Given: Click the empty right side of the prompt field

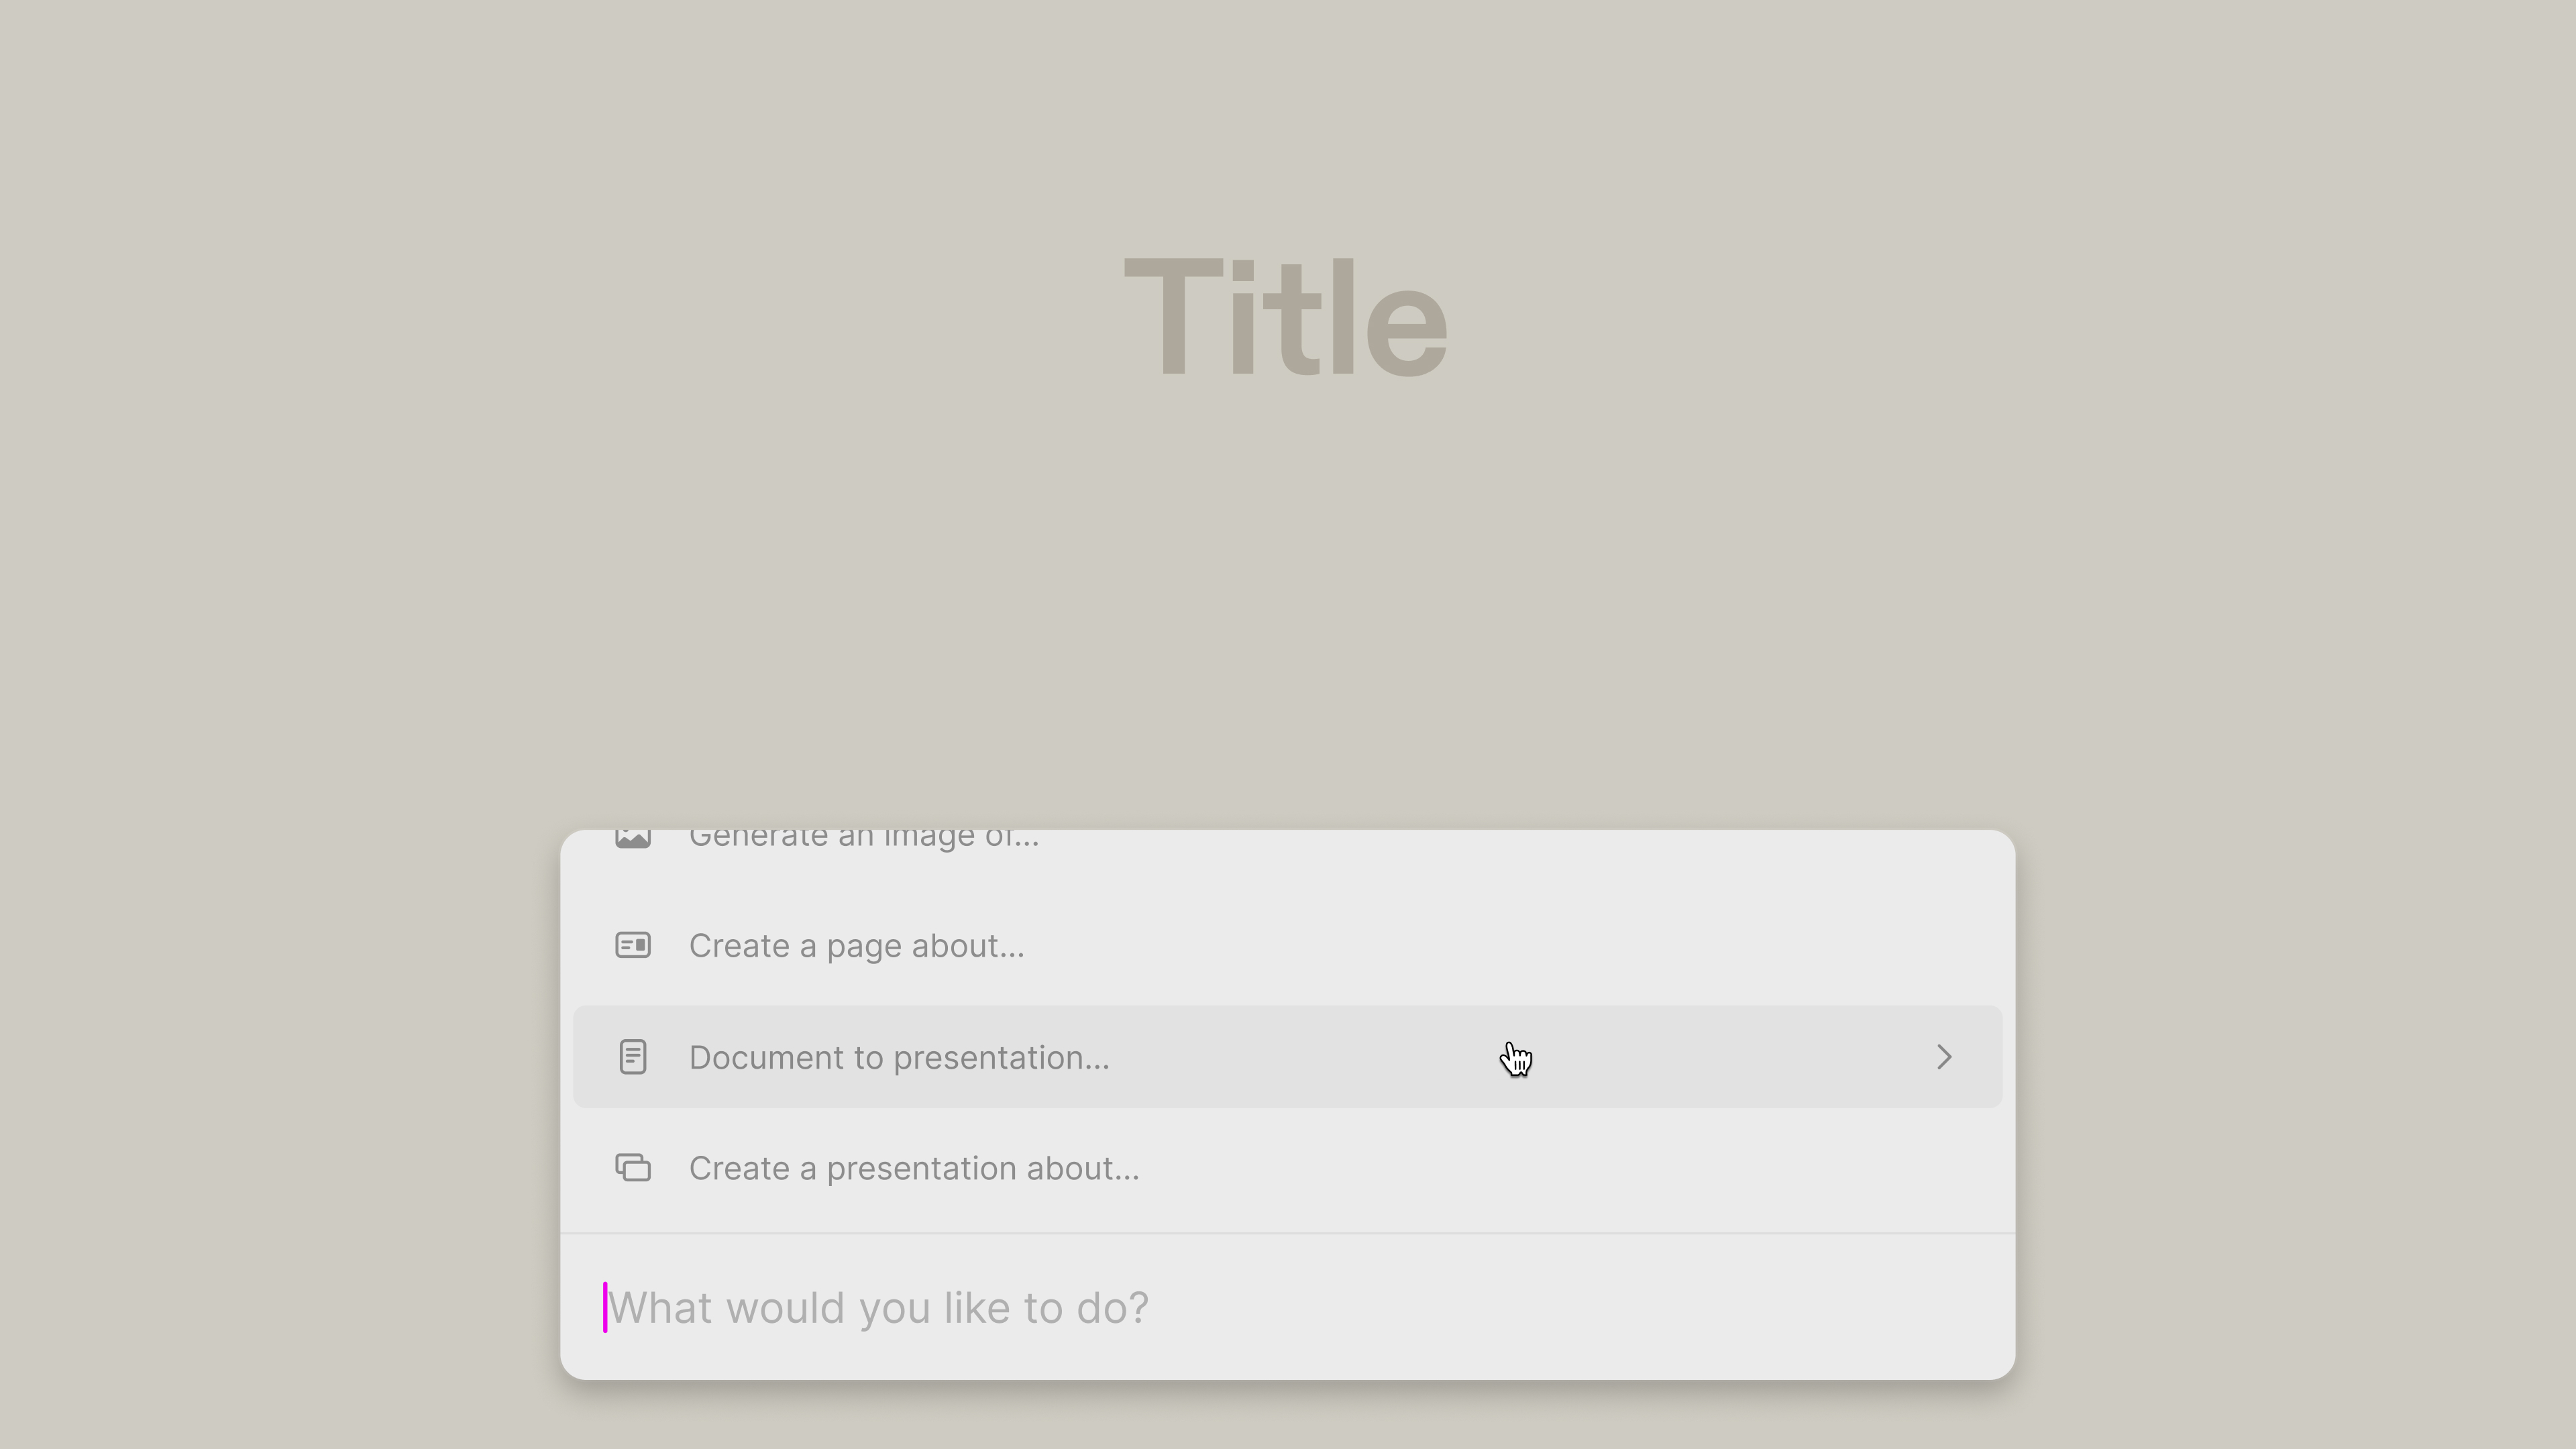Looking at the screenshot, I should [x=1580, y=1307].
